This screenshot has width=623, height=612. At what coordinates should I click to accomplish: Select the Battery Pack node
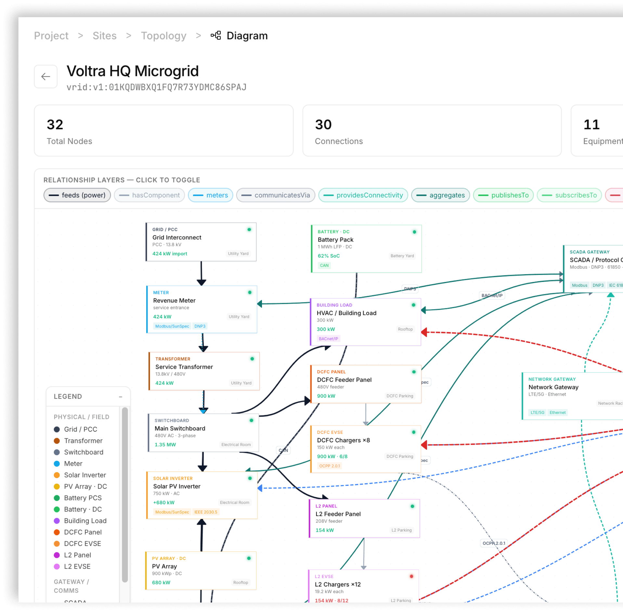(x=366, y=249)
